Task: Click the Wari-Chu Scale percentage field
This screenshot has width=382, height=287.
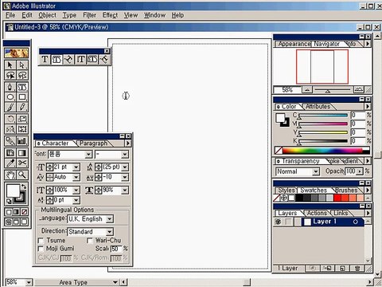Action: 115,249
